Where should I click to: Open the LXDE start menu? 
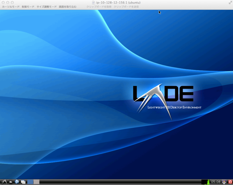pyautogui.click(x=4, y=182)
